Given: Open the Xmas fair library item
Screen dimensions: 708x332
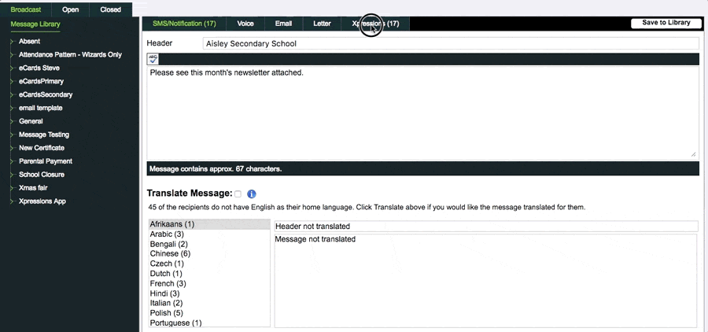Looking at the screenshot, I should 33,188.
